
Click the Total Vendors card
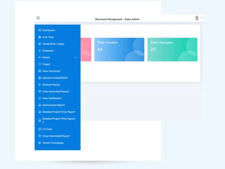[119, 50]
